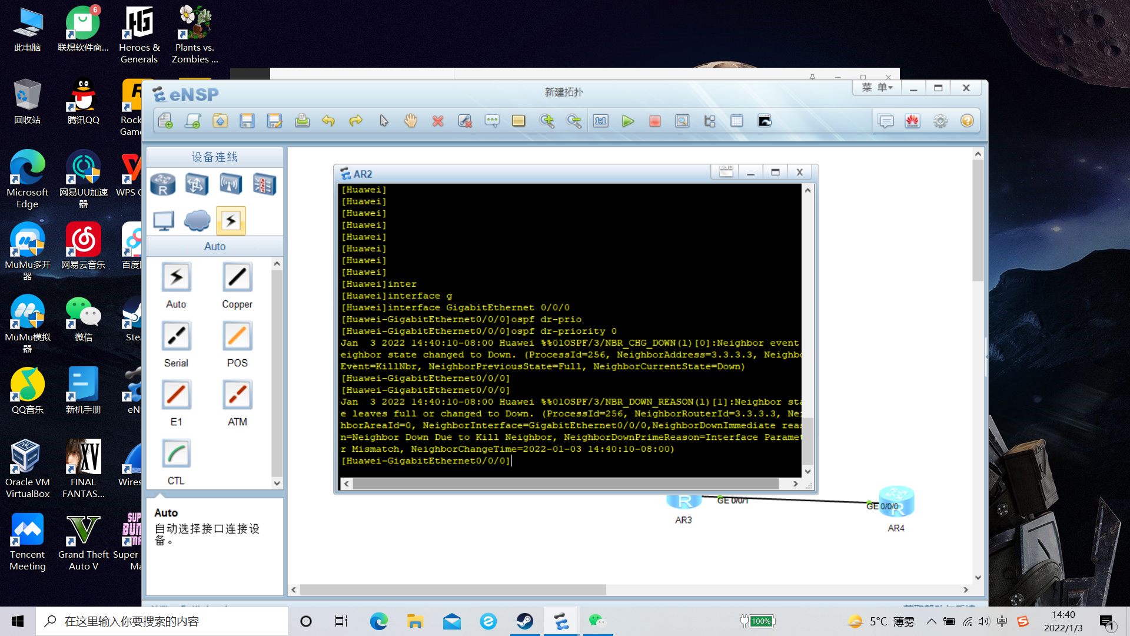Viewport: 1130px width, 636px height.
Task: Print the topology with printer icon
Action: [302, 121]
